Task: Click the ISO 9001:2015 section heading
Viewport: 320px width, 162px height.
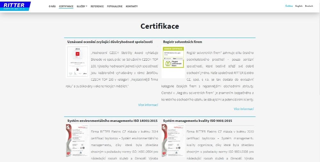Action: 197,121
